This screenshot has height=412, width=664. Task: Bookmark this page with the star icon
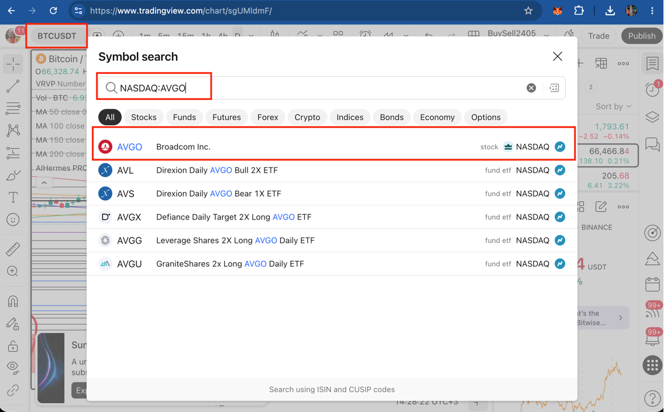tap(528, 11)
